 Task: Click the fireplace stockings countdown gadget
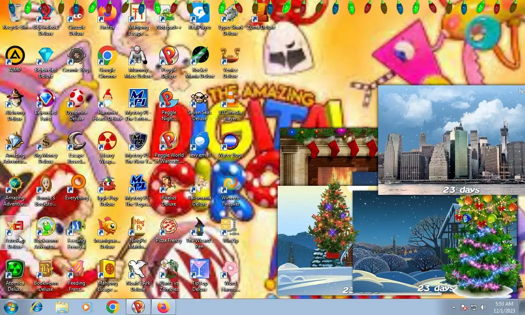point(329,156)
